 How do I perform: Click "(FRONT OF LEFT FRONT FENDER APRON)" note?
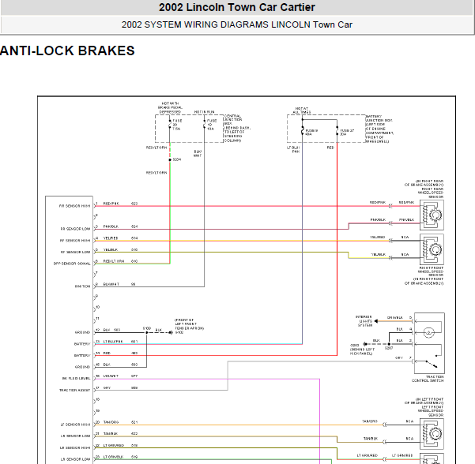(189, 324)
